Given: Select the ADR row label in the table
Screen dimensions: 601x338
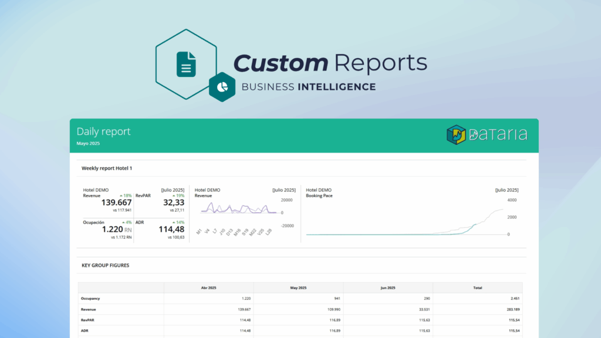Looking at the screenshot, I should [x=85, y=331].
